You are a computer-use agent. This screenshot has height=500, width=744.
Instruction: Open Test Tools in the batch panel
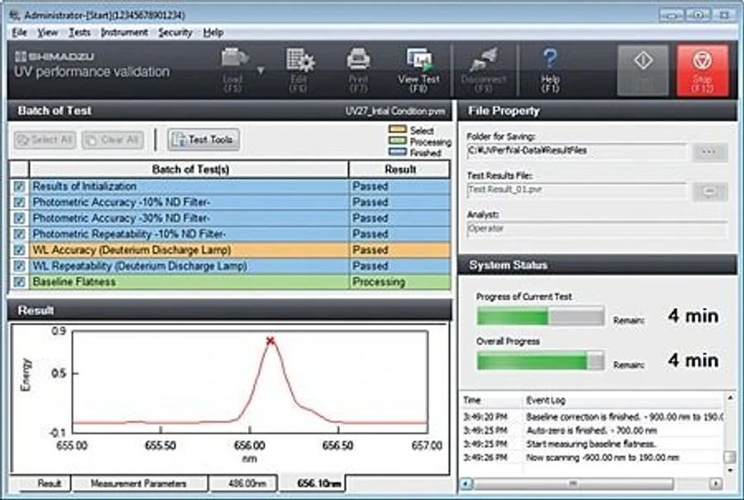(x=205, y=140)
